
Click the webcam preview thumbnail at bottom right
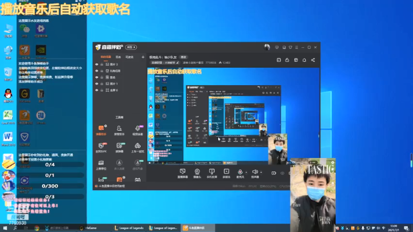pos(312,195)
